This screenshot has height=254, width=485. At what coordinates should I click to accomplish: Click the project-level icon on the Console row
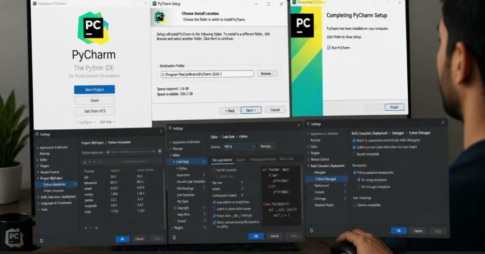click(x=345, y=192)
